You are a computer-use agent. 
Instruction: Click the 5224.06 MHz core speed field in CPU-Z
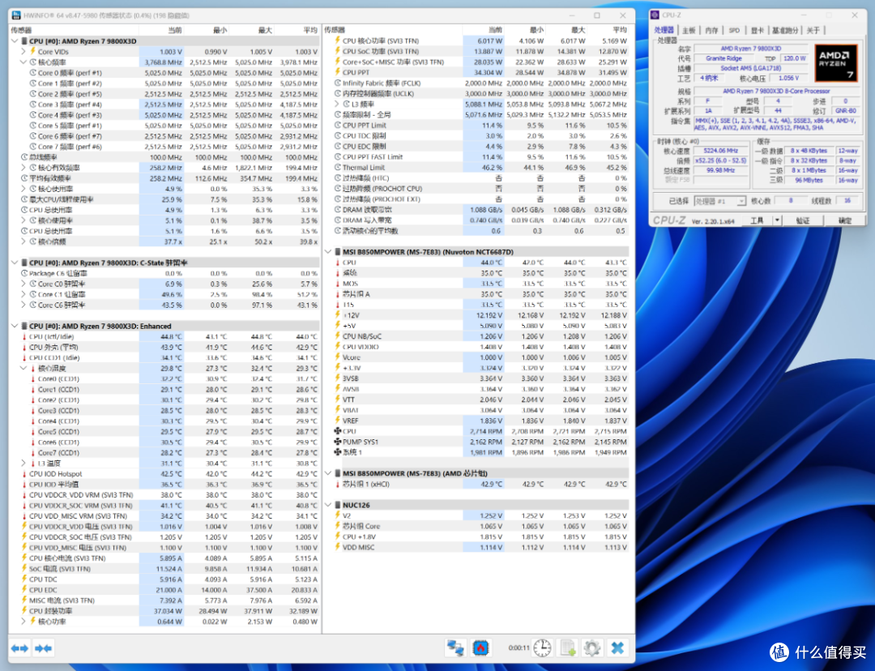pyautogui.click(x=721, y=151)
